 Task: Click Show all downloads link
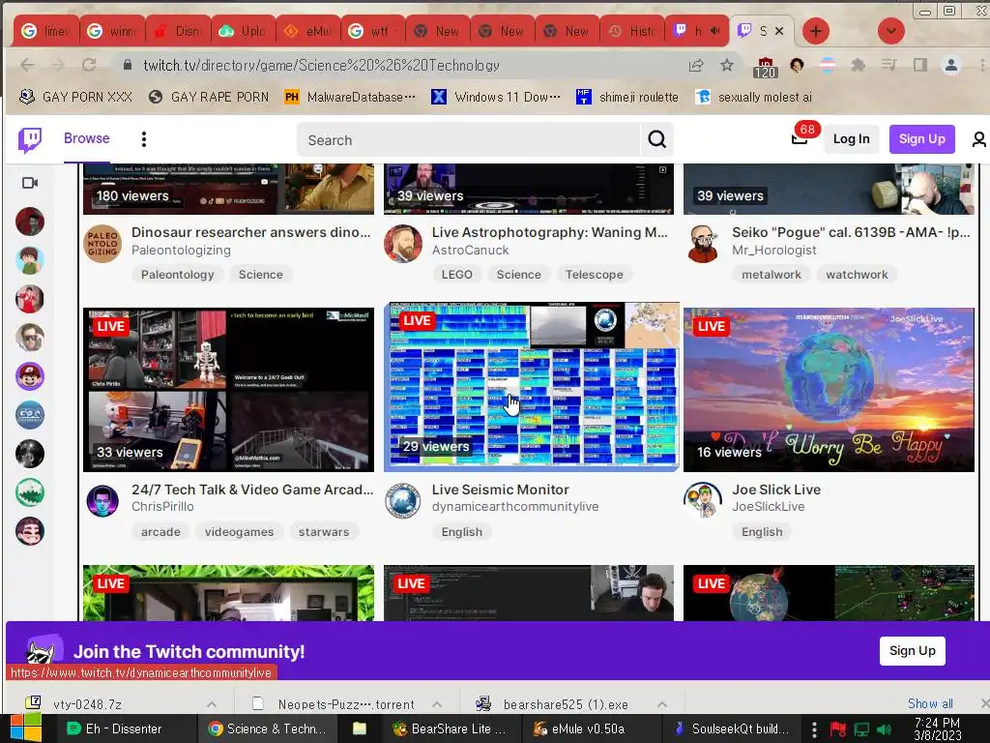tap(930, 703)
